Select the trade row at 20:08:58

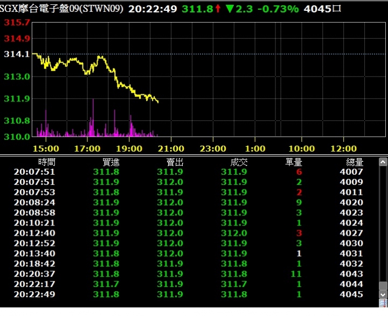[189, 212]
